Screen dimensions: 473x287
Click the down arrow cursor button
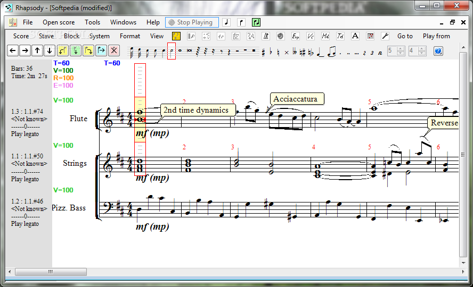pyautogui.click(x=50, y=50)
